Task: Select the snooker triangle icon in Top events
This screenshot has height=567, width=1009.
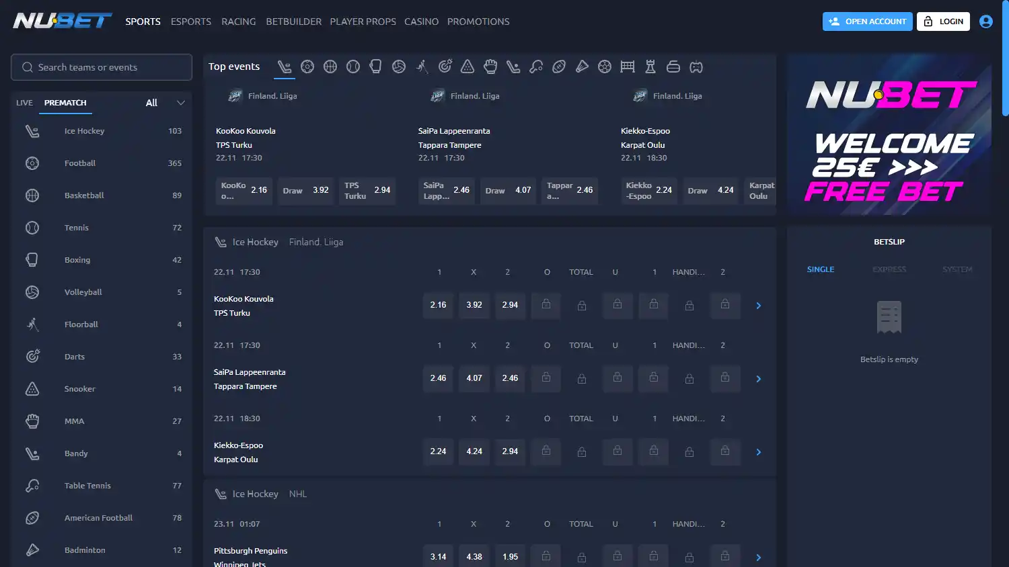Action: pyautogui.click(x=468, y=67)
